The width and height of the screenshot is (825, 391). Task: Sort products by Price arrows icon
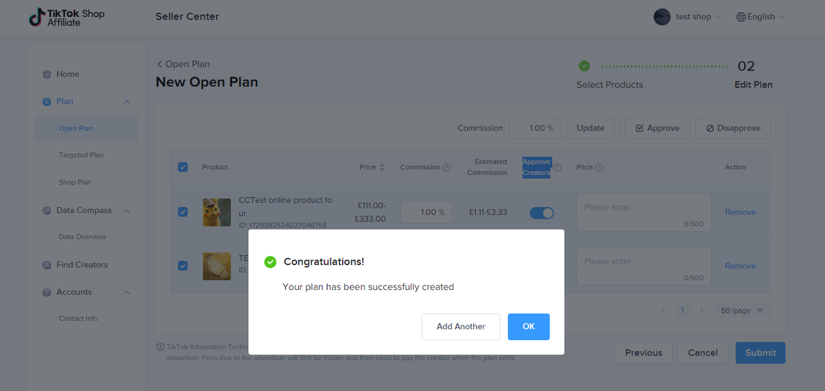pos(382,167)
